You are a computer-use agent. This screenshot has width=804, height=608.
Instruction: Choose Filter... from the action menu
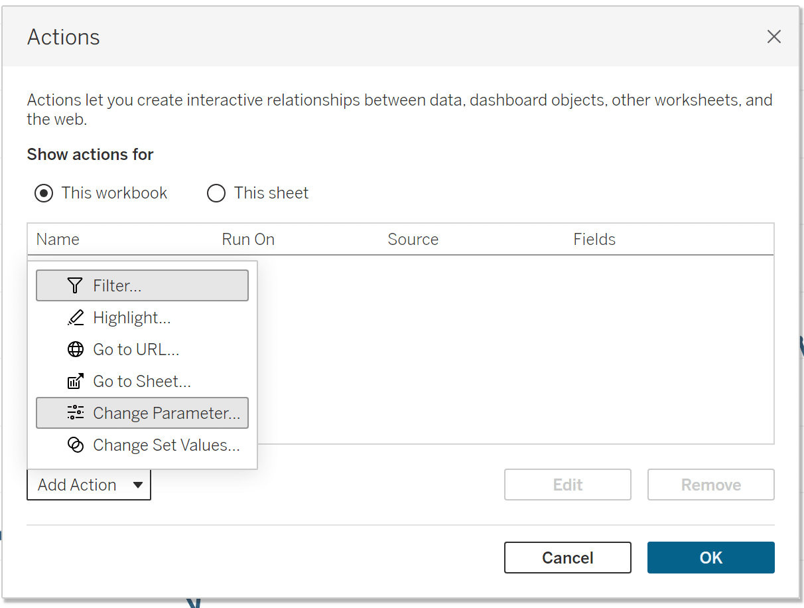tap(142, 285)
